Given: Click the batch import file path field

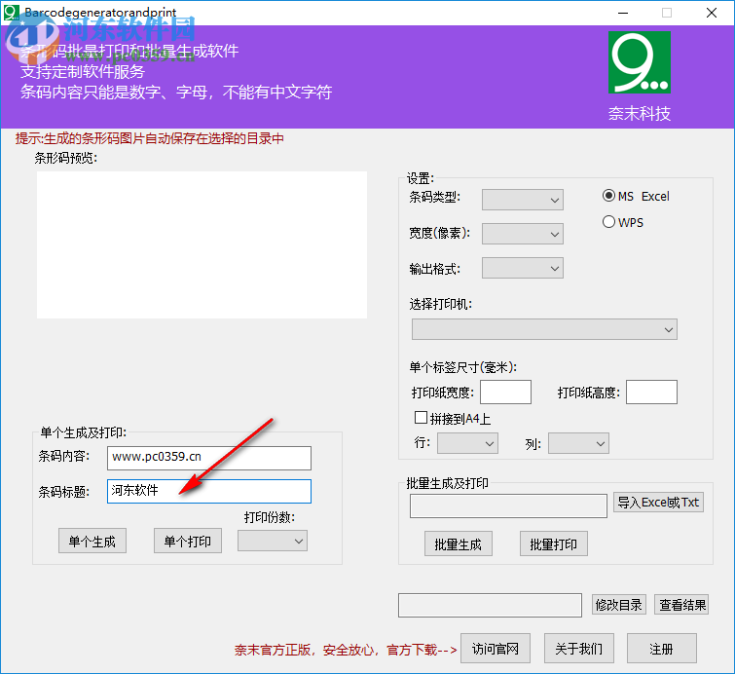Looking at the screenshot, I should (x=508, y=506).
